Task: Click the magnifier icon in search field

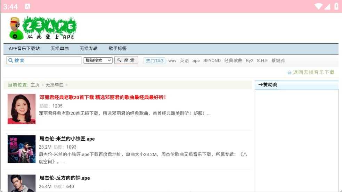Action: [10, 60]
